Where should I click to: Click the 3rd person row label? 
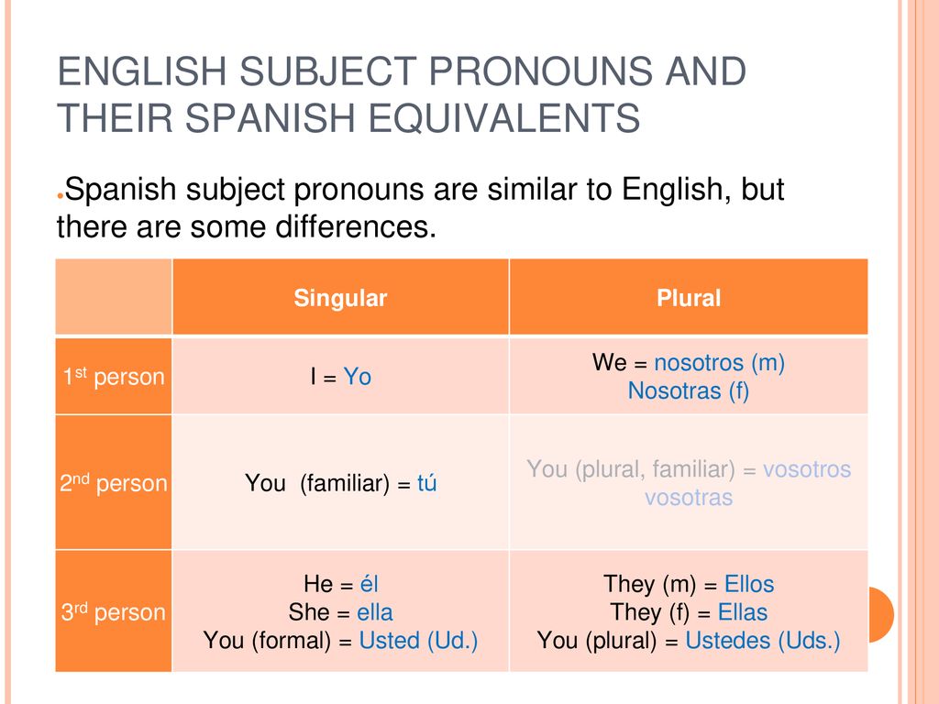[x=114, y=611]
